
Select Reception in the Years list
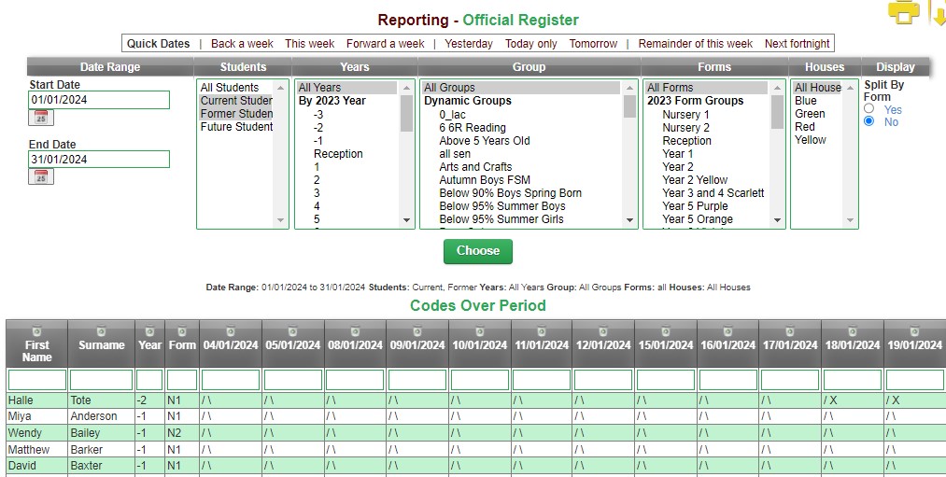pyautogui.click(x=346, y=154)
